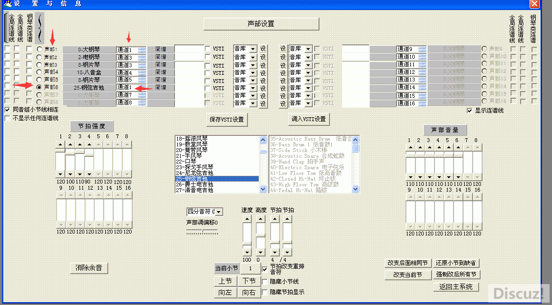
Task: Check 钢琴类连谱 box in 声部1 row
Action: pos(29,49)
